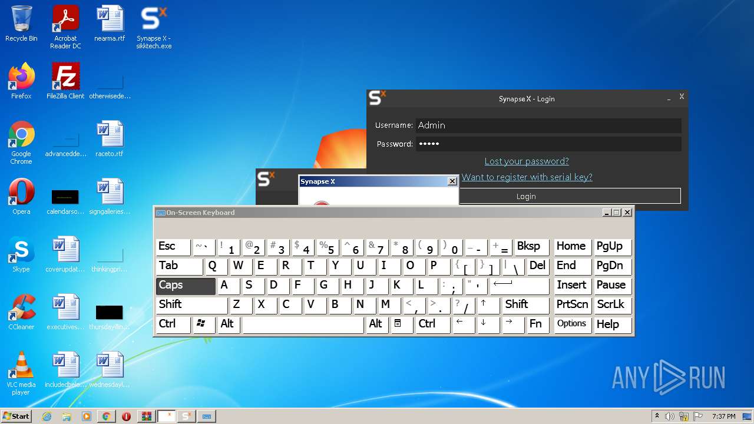Select the coverupdat... document icon
The width and height of the screenshot is (754, 424).
pos(65,254)
